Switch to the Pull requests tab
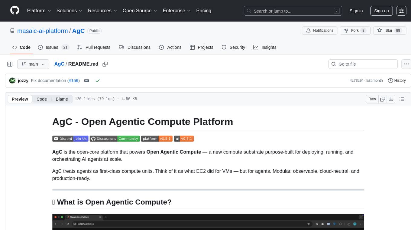Screen dimensions: 411x230 pyautogui.click(x=94, y=47)
